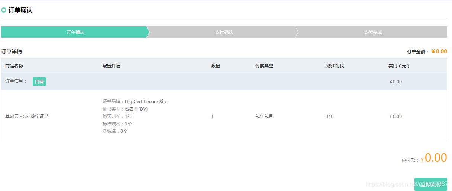Image resolution: width=452 pixels, height=191 pixels.
Task: Click the 泛域名：0个 config line
Action: point(115,131)
